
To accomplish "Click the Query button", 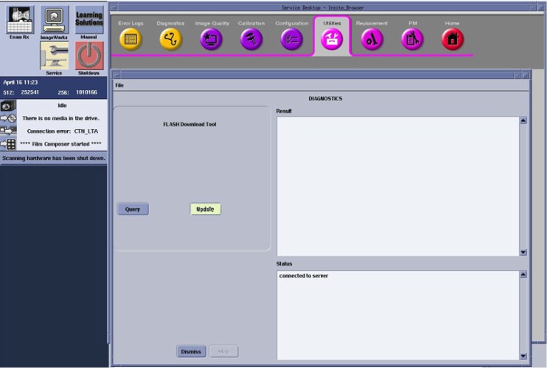I will click(x=133, y=209).
